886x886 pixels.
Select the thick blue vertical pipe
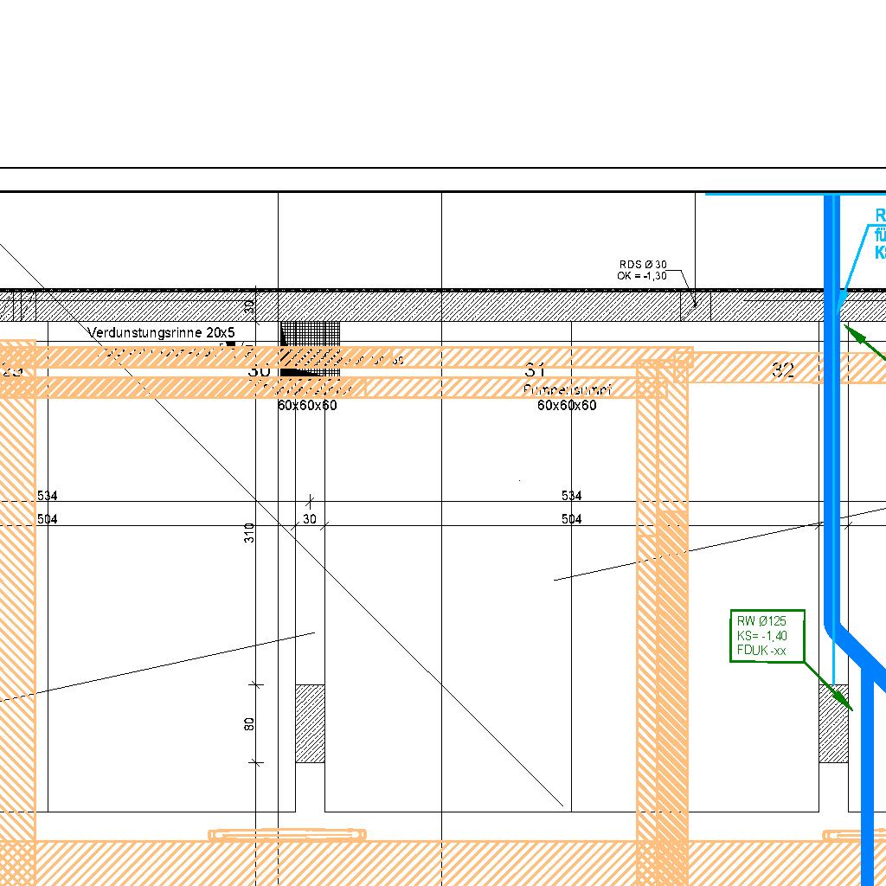pos(832,433)
